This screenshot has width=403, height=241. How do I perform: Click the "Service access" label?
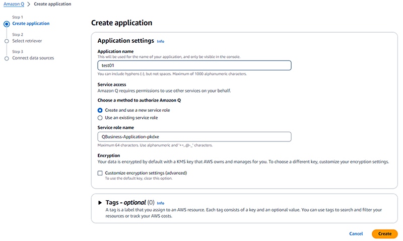(x=112, y=85)
